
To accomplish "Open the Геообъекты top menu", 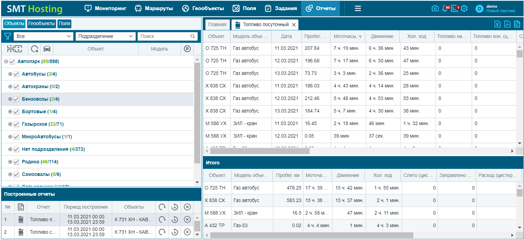I will [x=203, y=8].
